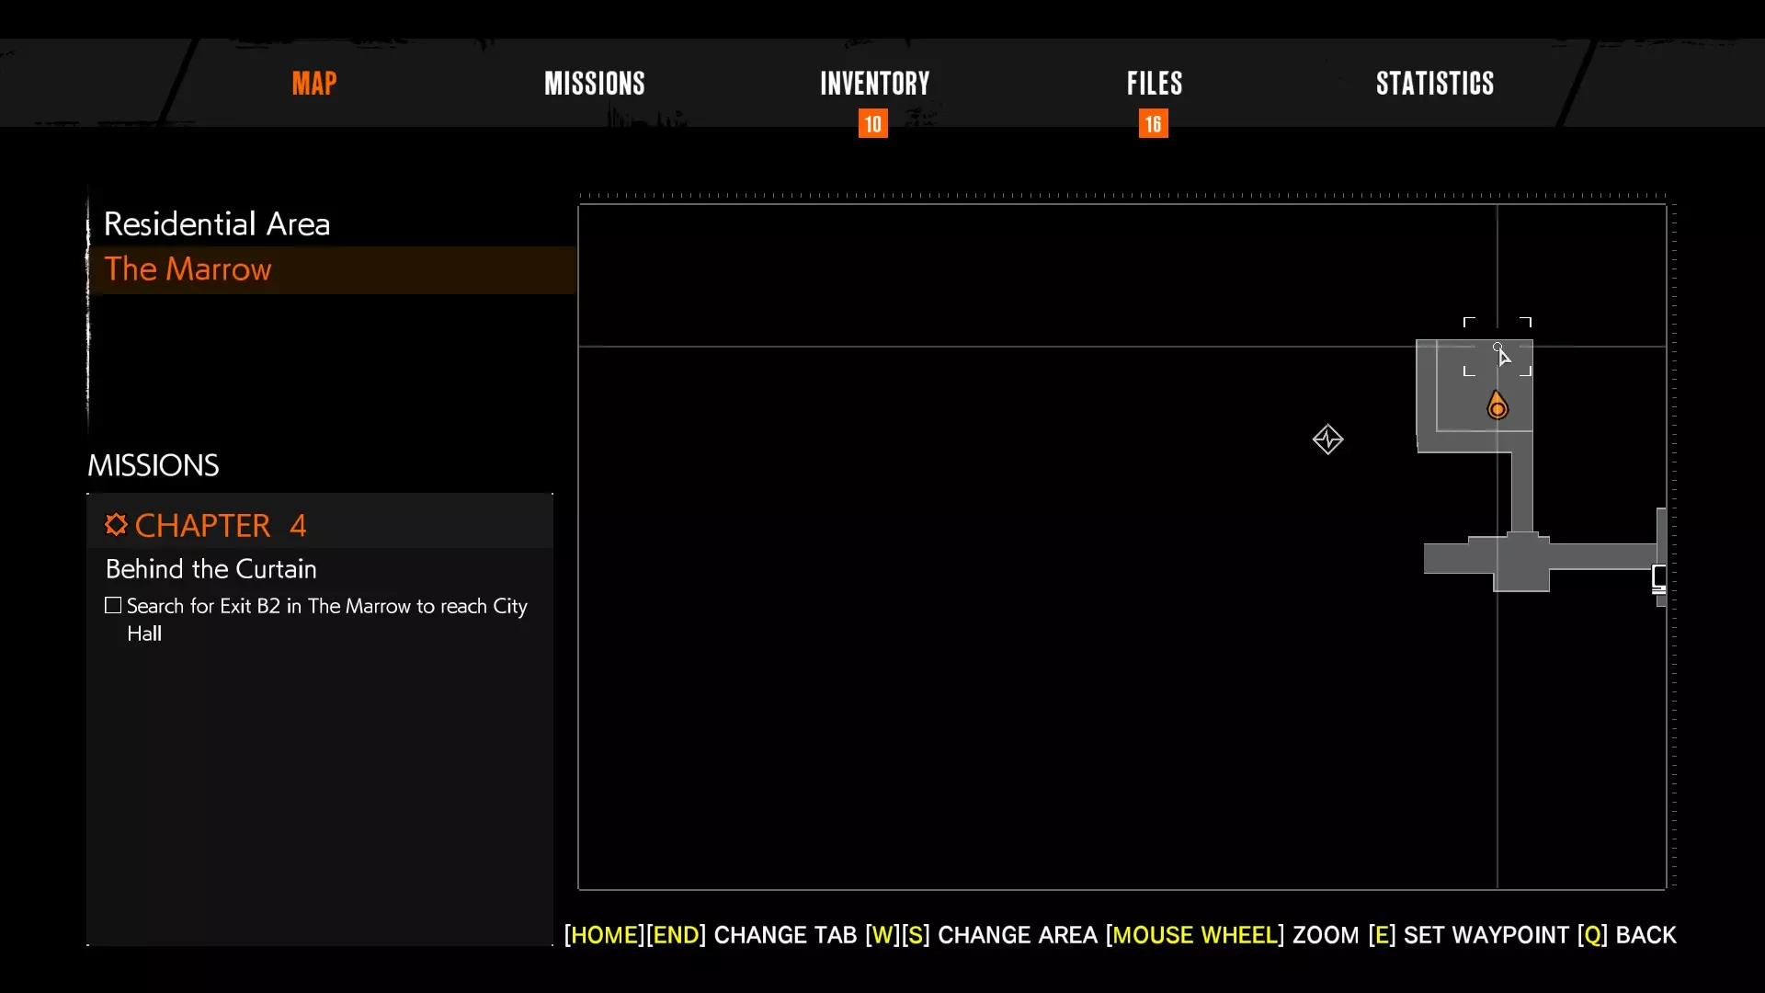Click the orange player location marker
The width and height of the screenshot is (1765, 993).
click(1497, 405)
